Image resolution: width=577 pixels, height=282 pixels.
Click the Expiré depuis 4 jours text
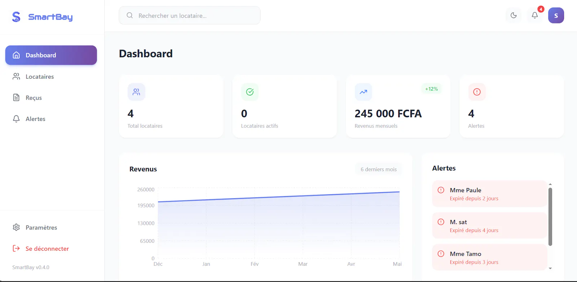tap(474, 230)
